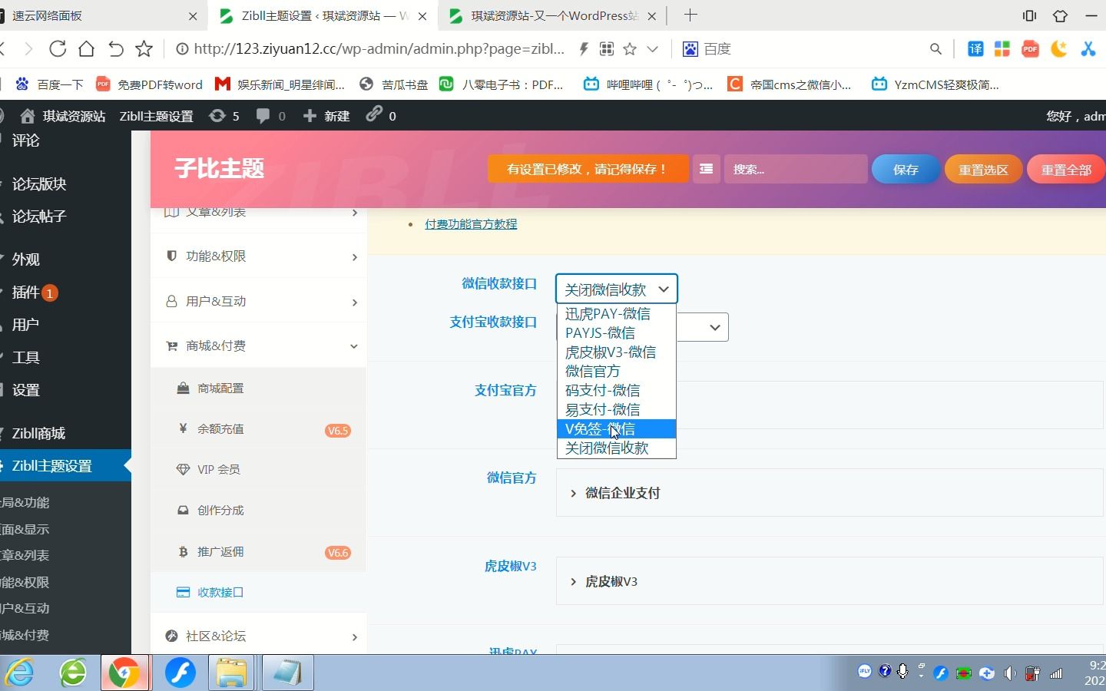Open 付费功能官方教程 link

(471, 224)
